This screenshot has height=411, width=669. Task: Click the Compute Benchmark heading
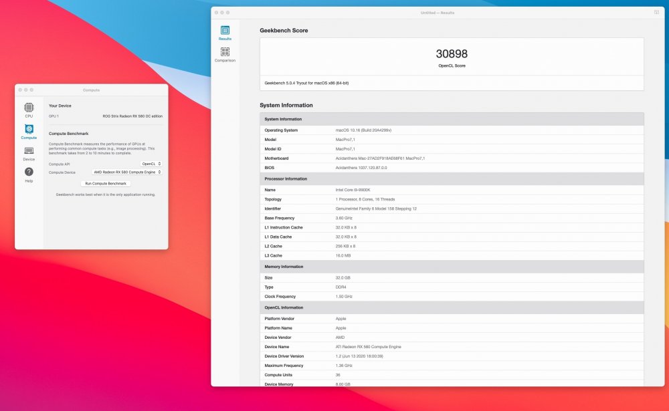click(x=68, y=134)
